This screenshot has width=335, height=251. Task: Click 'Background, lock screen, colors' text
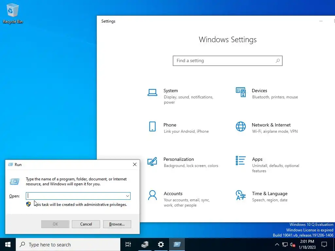click(191, 166)
